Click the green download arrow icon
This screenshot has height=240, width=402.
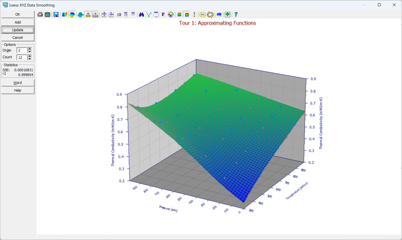coord(227,14)
